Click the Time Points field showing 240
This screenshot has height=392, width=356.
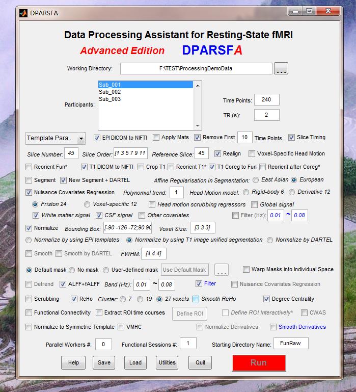[x=266, y=100]
